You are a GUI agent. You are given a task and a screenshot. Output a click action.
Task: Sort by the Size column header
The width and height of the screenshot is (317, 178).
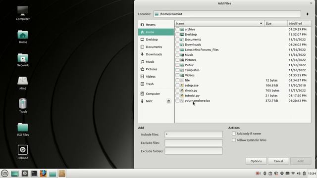pyautogui.click(x=276, y=23)
